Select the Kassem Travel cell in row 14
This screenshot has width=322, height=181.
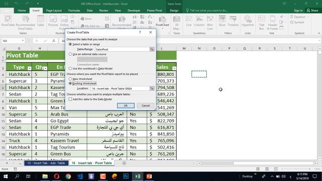[x=67, y=141]
